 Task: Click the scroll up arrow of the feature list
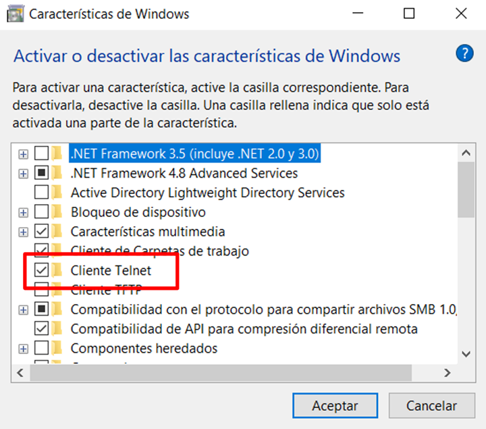[466, 153]
